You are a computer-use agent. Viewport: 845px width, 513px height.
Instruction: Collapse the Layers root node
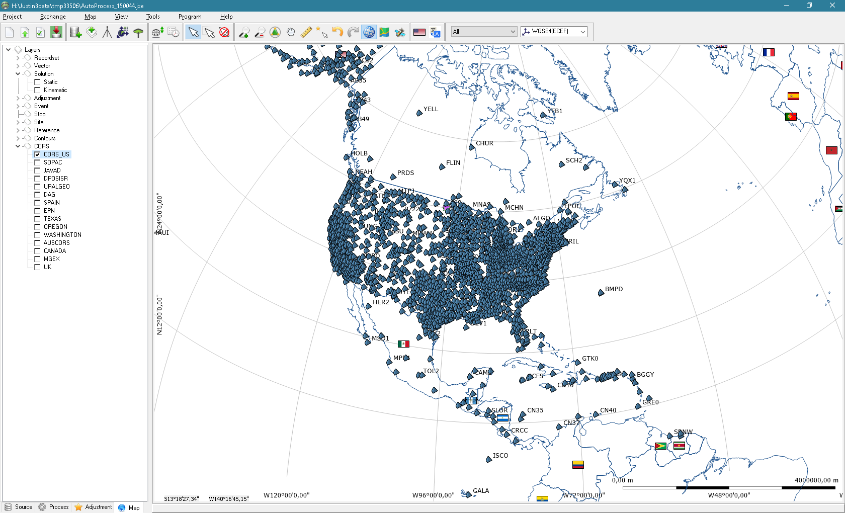pyautogui.click(x=8, y=50)
